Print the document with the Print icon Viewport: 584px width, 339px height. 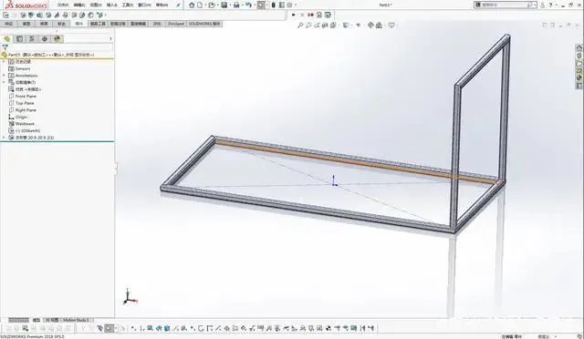click(236, 5)
